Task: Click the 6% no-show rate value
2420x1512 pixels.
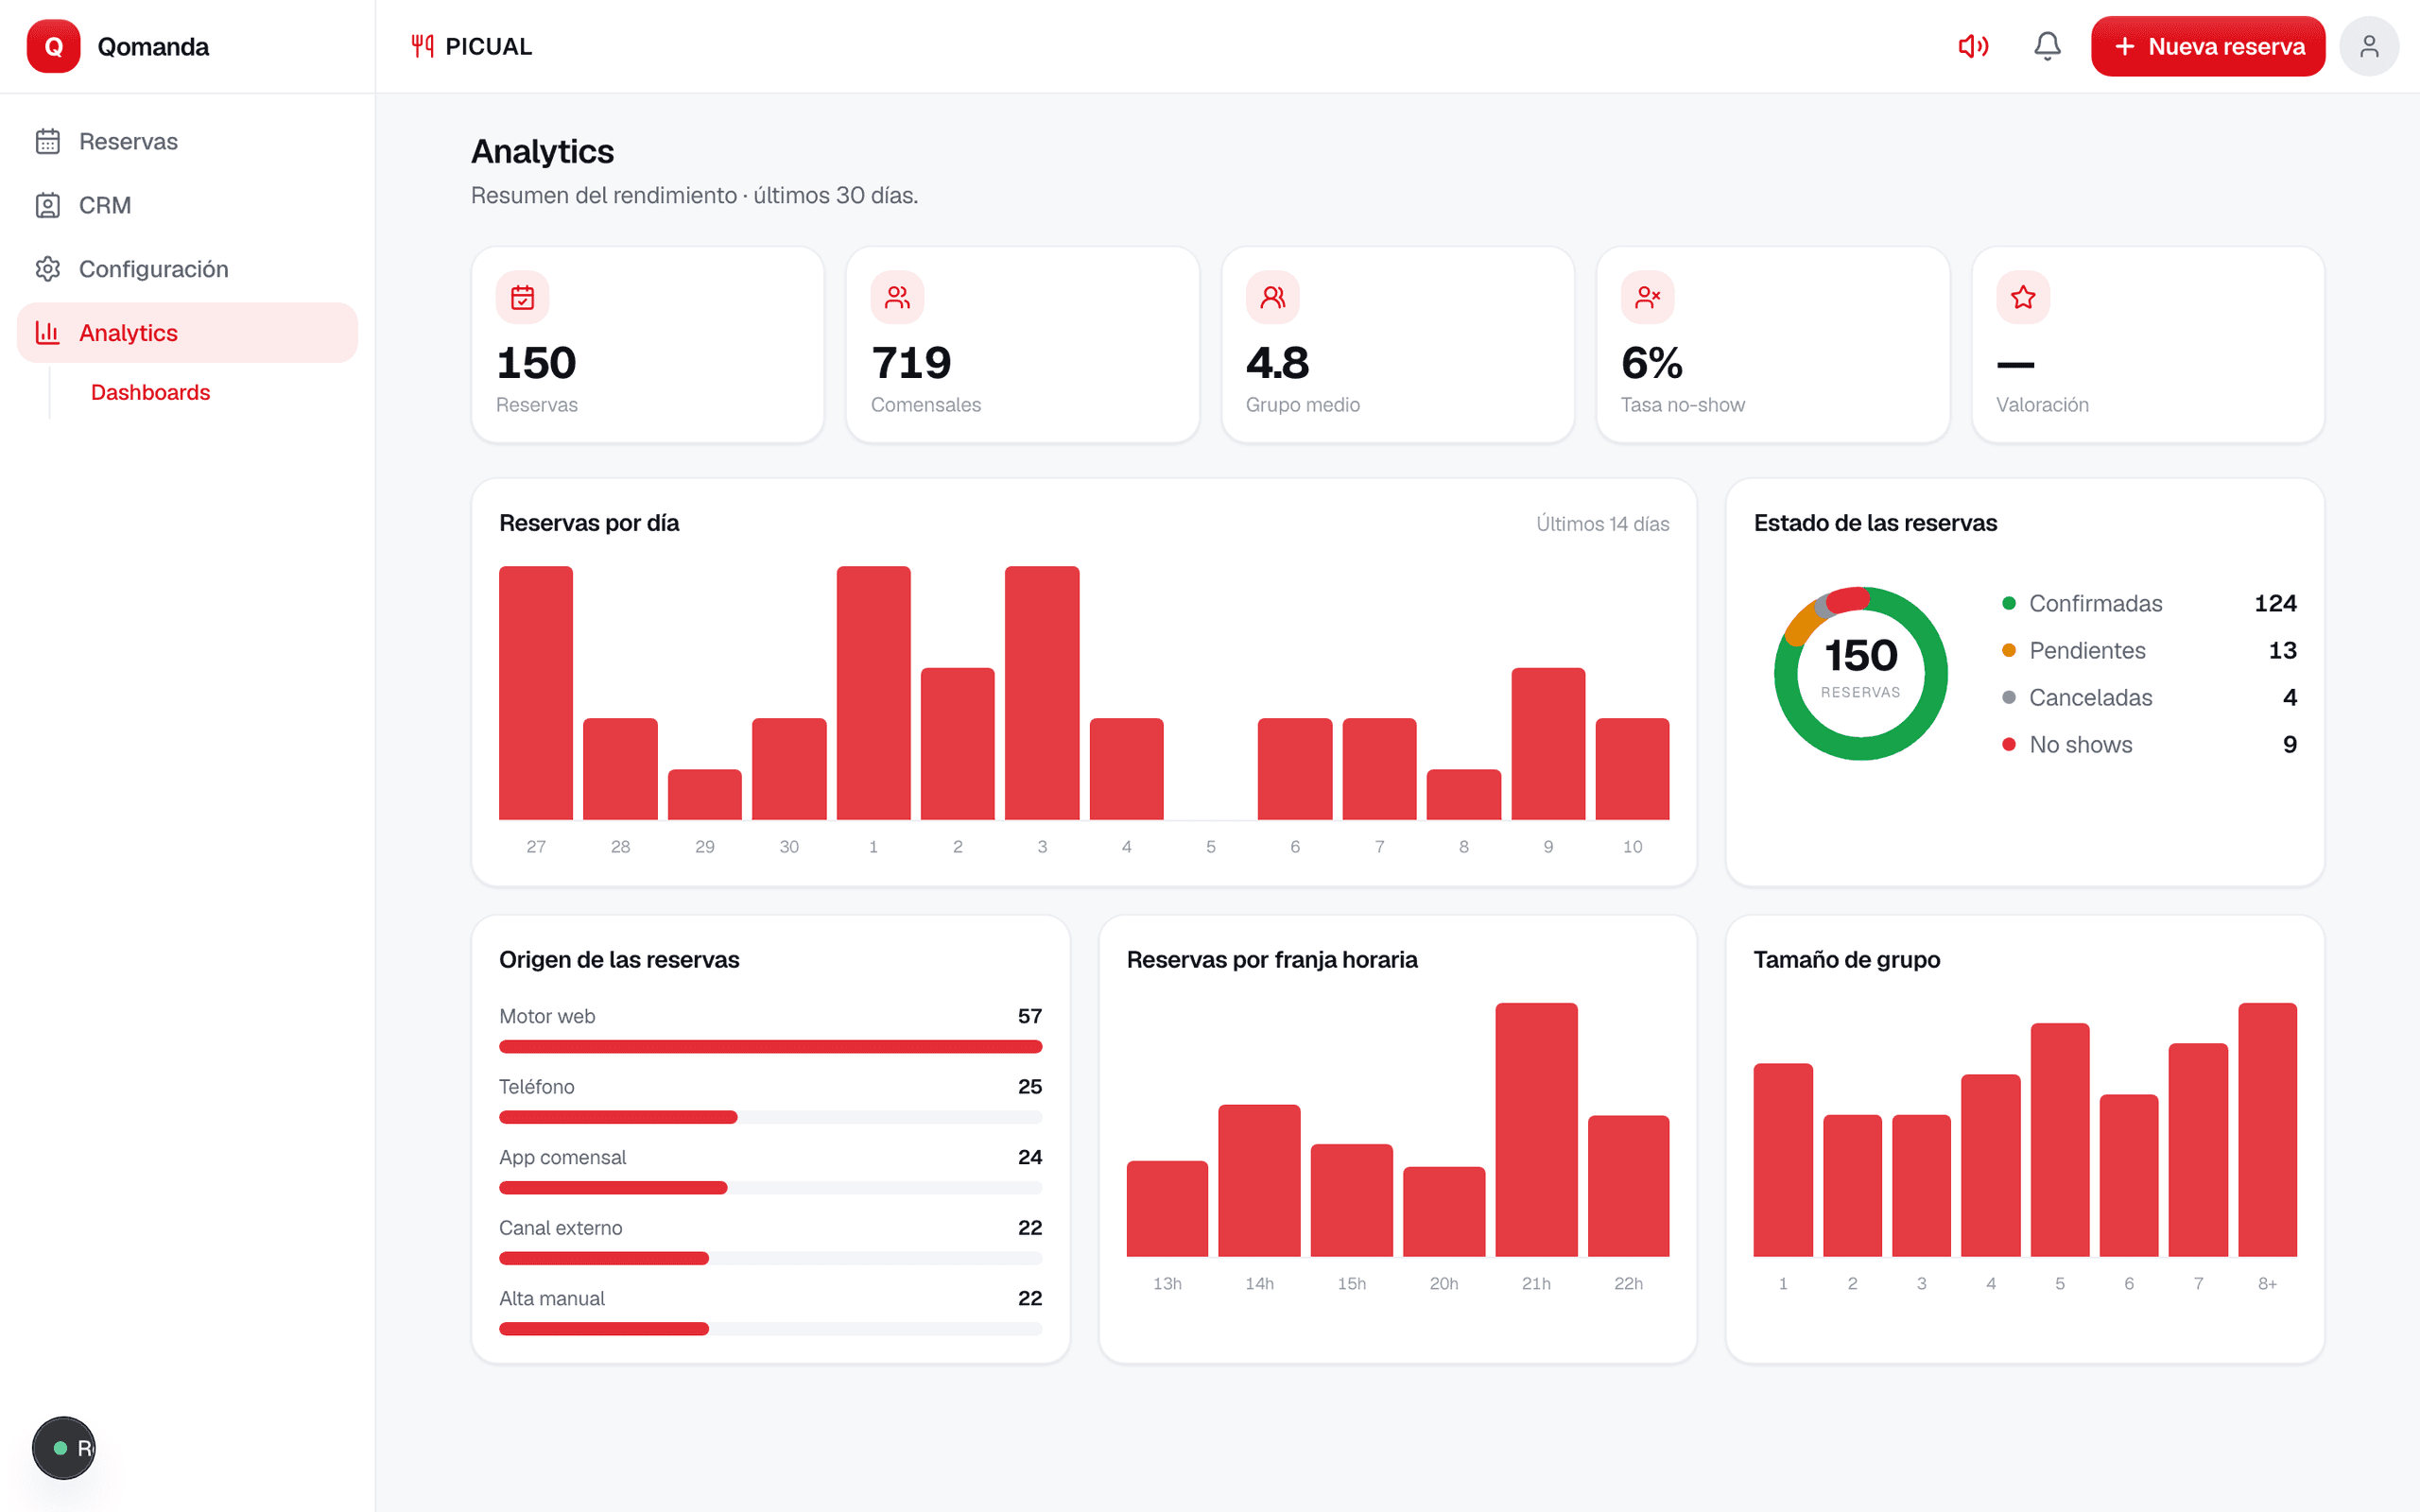Action: (1652, 362)
